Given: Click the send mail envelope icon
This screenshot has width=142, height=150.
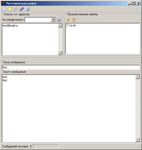Looking at the screenshot, I should 4,9.
